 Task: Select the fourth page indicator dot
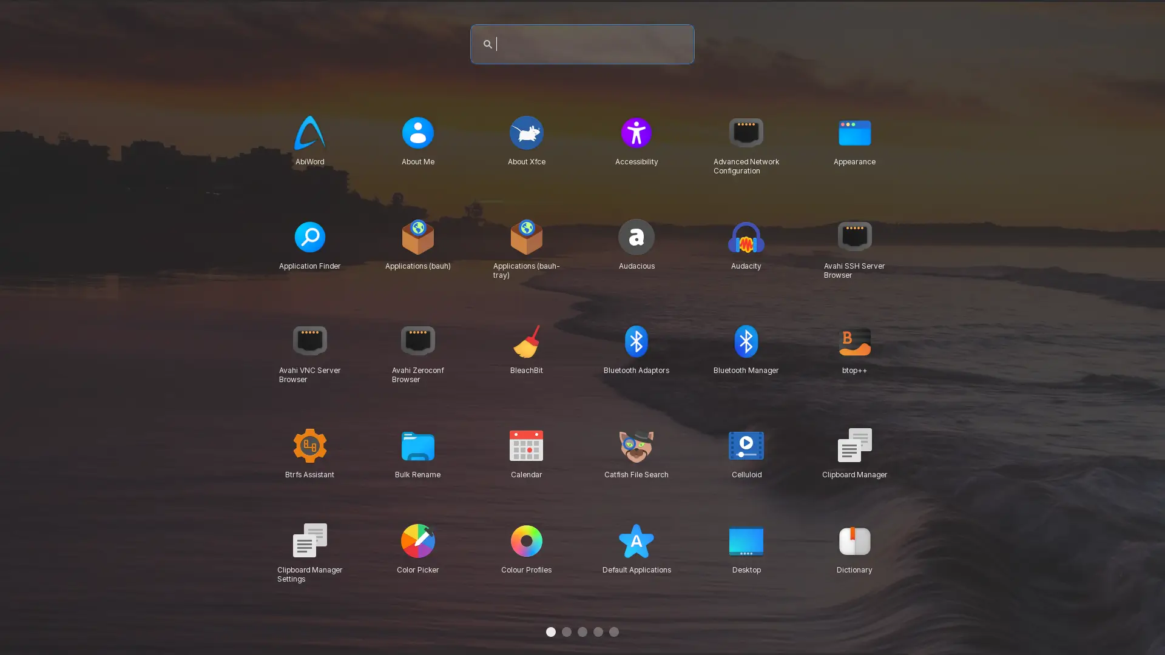[598, 632]
